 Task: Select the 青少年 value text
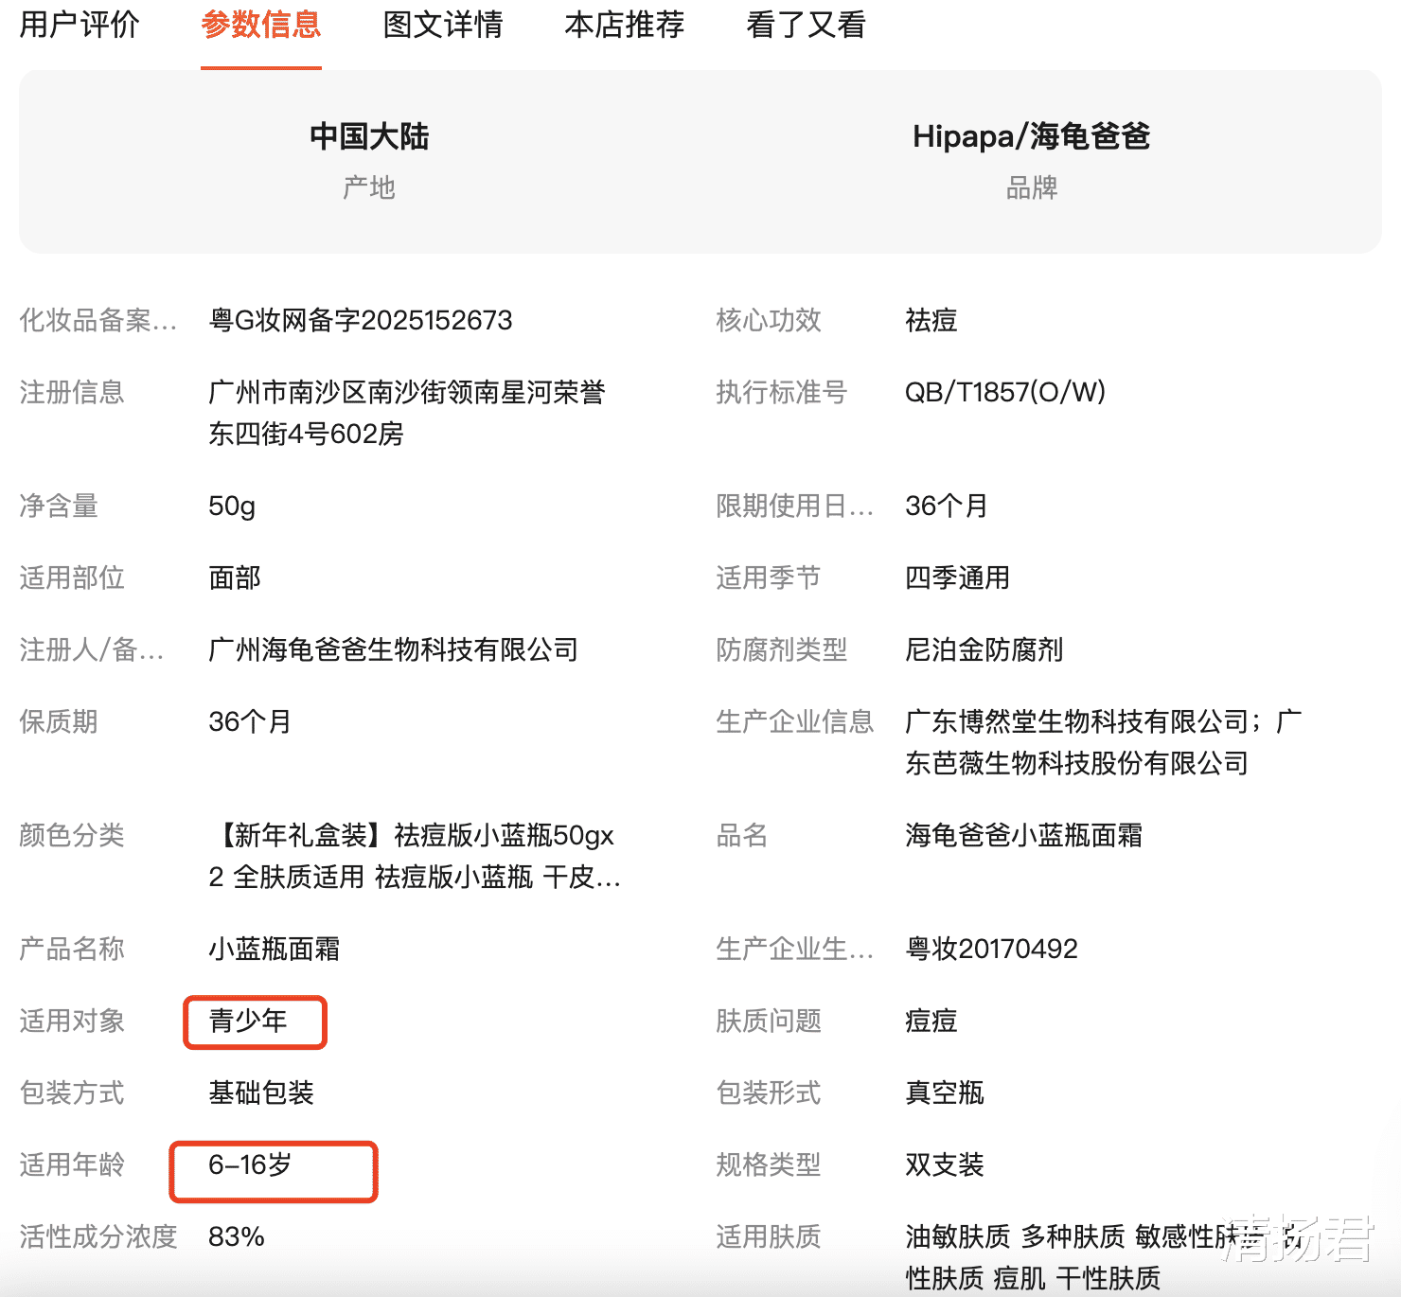[248, 1021]
